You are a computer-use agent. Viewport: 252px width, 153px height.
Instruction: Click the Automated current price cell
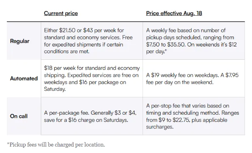(x=92, y=78)
